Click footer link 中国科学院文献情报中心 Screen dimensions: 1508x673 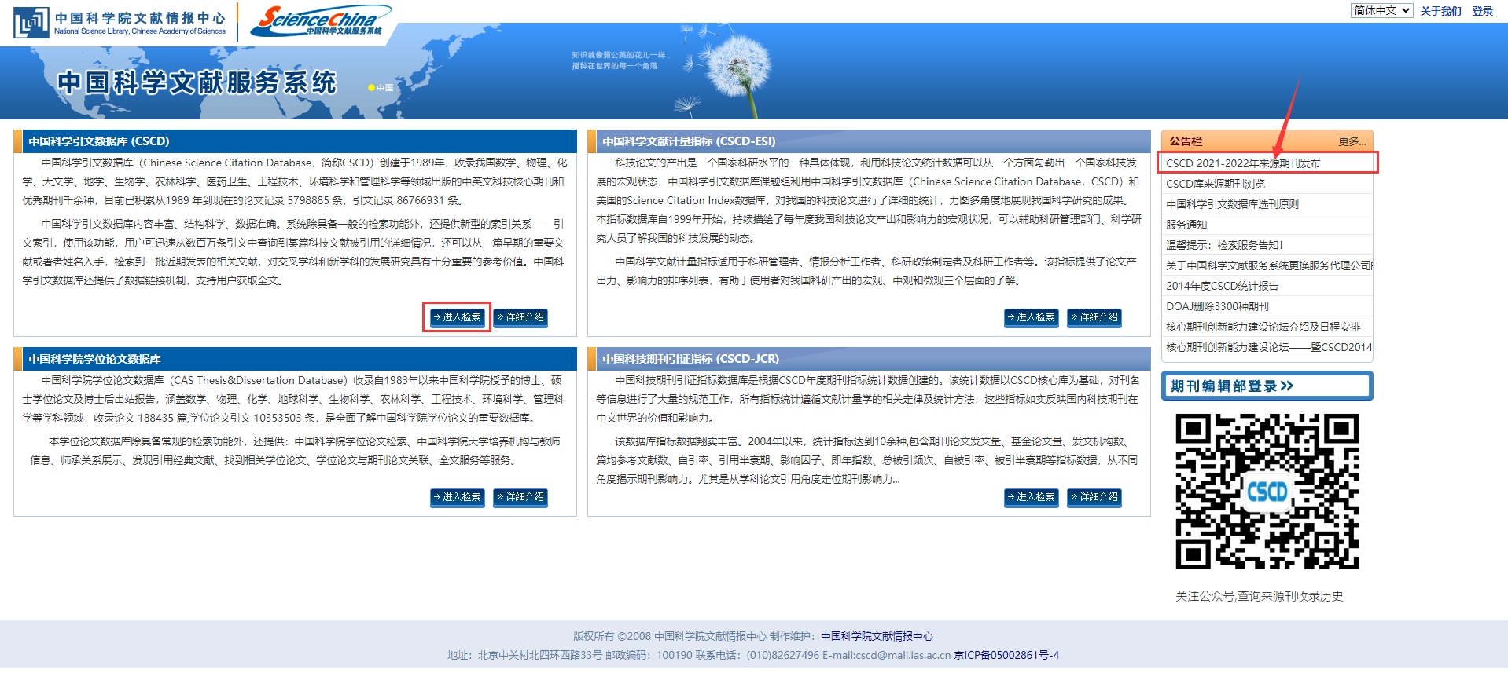click(877, 636)
